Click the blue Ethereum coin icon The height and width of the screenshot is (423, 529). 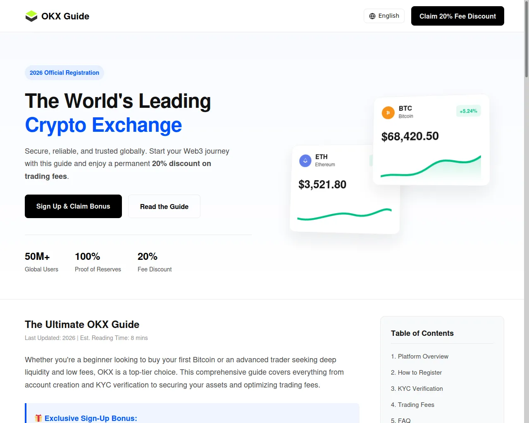point(305,161)
